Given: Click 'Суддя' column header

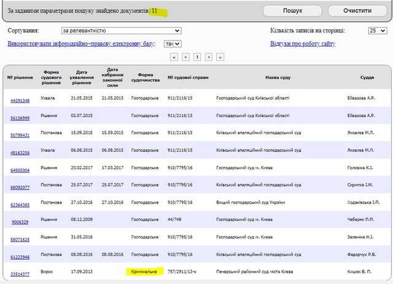Looking at the screenshot, I should click(x=367, y=77).
